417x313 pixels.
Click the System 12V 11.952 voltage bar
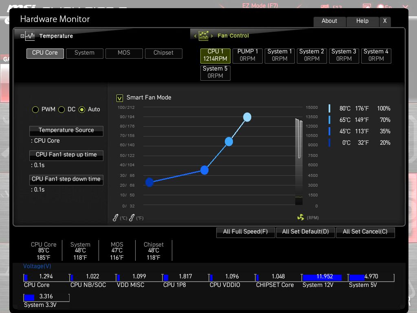tap(325, 277)
